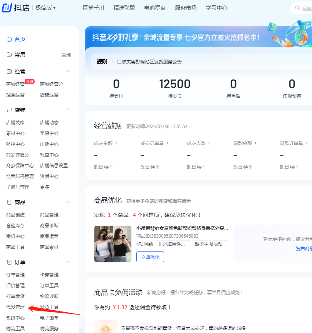Viewport: 312px width, 333px height.
Task: Collapse the 店铺 section chevron
Action: tap(68, 110)
